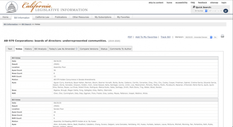Click the AB 979 Holden Concurrence motion text
The width and height of the screenshot is (233, 127).
pos(74,79)
